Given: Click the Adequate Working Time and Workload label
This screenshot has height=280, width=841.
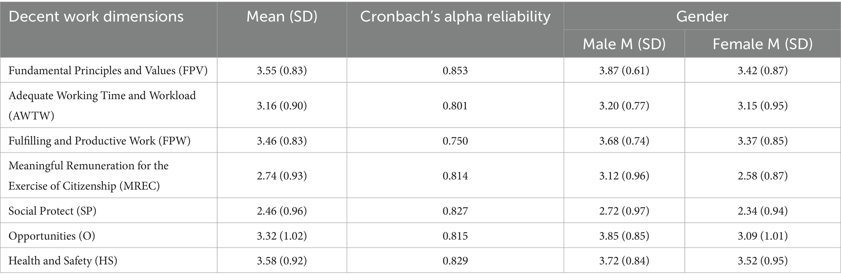Looking at the screenshot, I should 102,106.
